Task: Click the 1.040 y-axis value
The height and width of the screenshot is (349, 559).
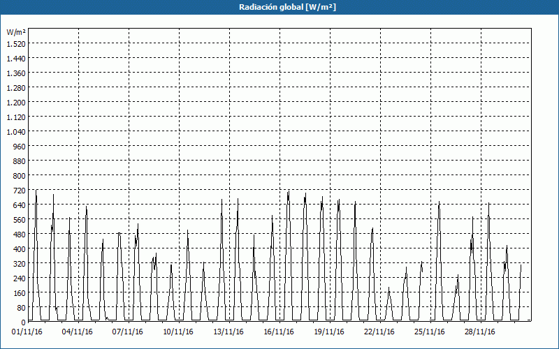Action: point(16,132)
